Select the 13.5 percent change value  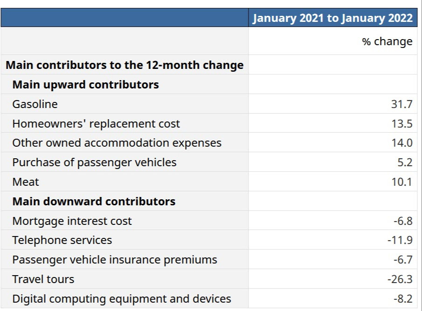point(401,124)
